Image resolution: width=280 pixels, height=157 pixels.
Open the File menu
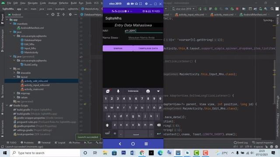coord(9,3)
